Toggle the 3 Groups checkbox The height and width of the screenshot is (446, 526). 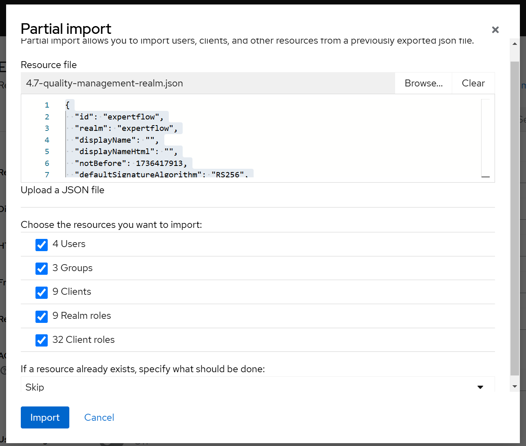point(42,269)
